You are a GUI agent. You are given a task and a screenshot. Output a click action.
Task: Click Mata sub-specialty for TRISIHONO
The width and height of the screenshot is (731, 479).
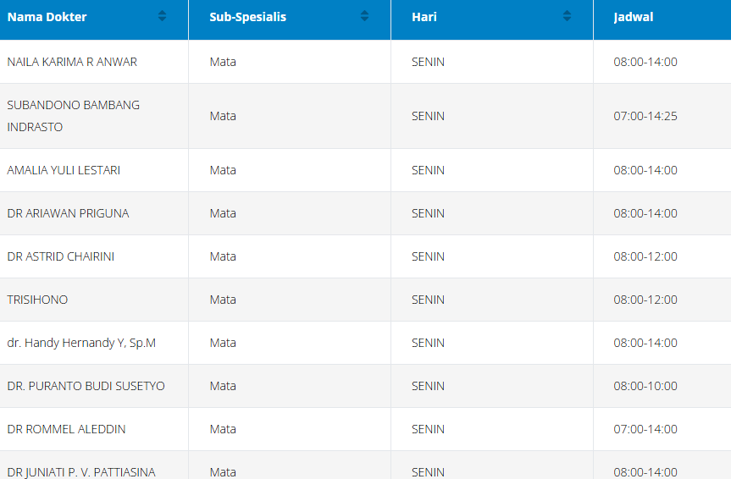pyautogui.click(x=223, y=300)
